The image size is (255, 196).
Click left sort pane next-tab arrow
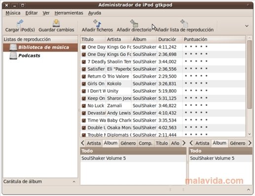click(x=184, y=143)
